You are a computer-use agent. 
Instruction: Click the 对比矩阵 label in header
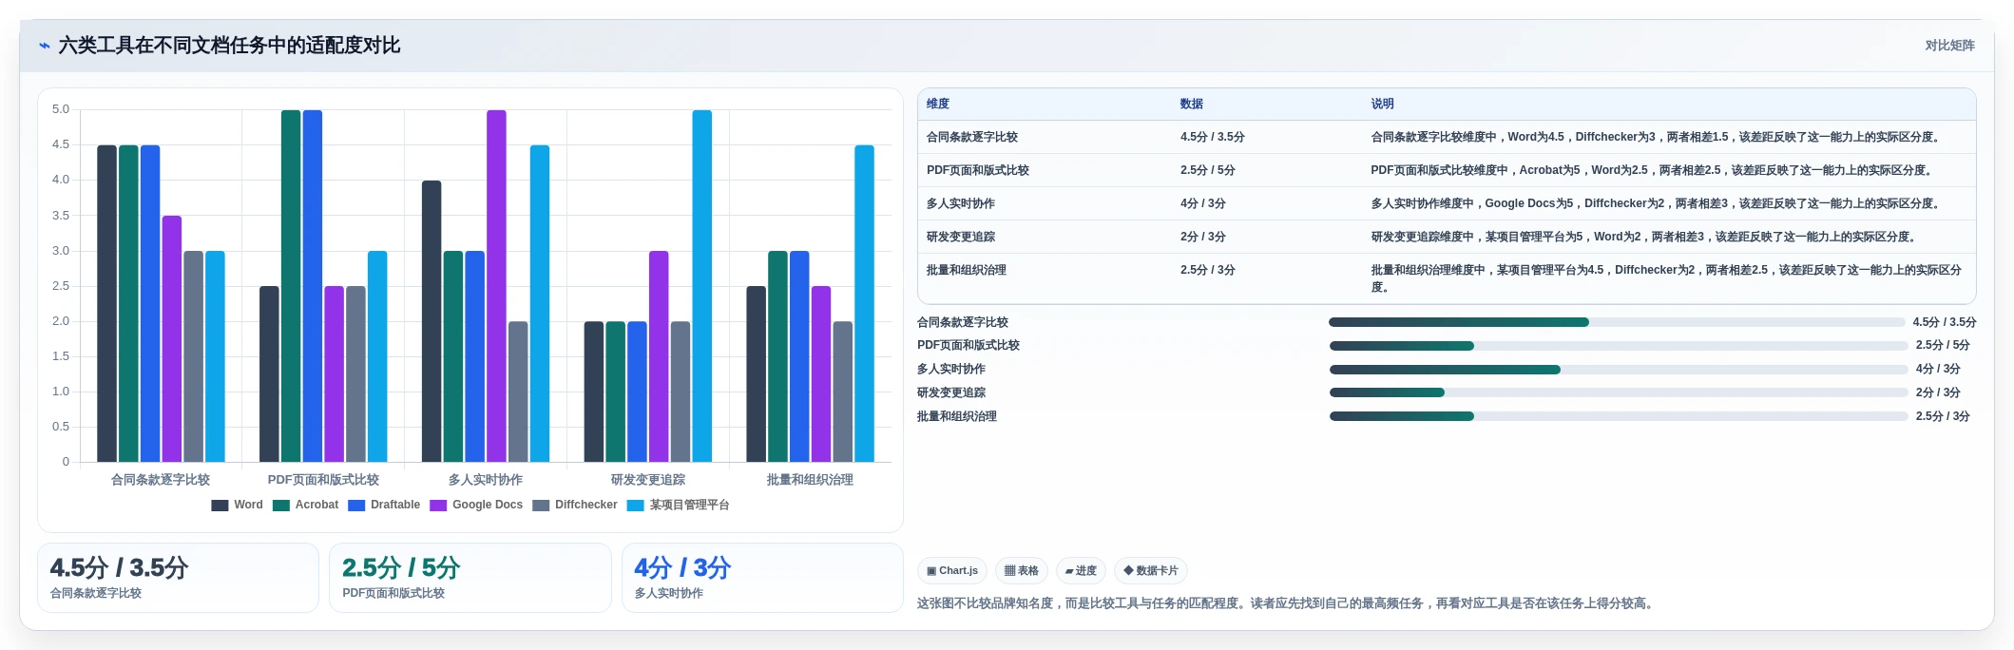(x=1949, y=46)
